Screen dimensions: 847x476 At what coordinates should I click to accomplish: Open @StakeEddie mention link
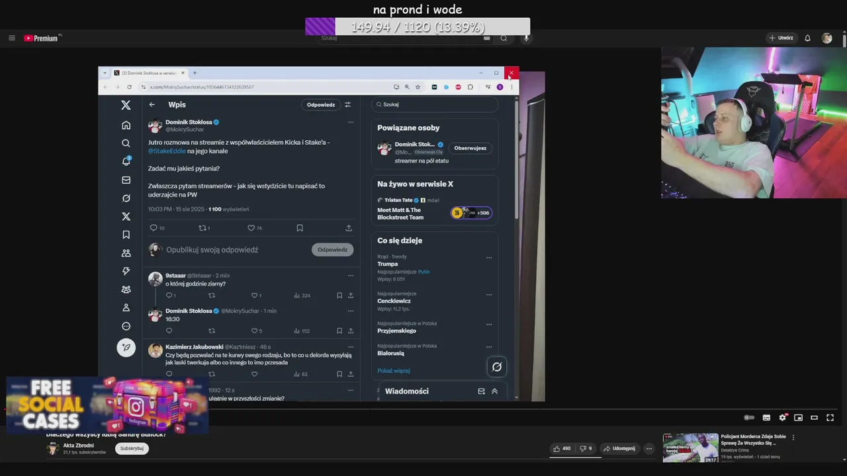pyautogui.click(x=167, y=151)
